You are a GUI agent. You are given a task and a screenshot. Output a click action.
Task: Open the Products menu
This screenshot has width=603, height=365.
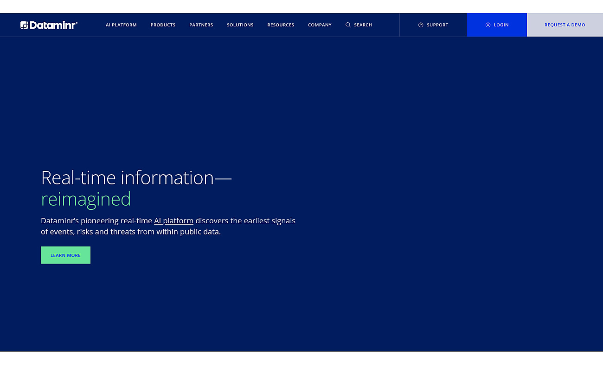[x=163, y=25]
